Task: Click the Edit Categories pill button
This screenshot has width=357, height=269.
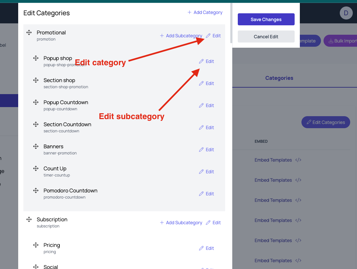Action: pyautogui.click(x=325, y=122)
